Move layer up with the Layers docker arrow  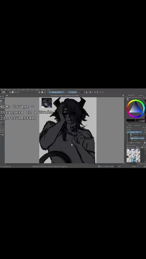[136, 143]
